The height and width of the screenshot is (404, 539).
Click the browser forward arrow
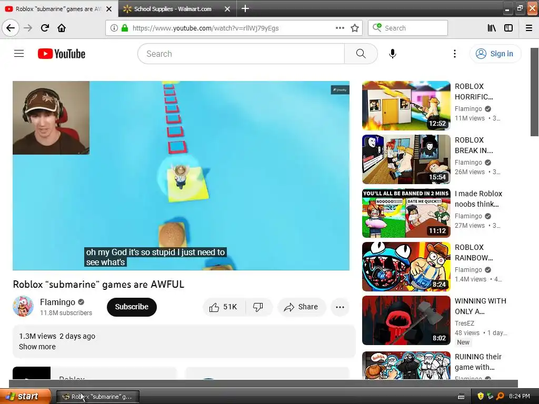[28, 28]
